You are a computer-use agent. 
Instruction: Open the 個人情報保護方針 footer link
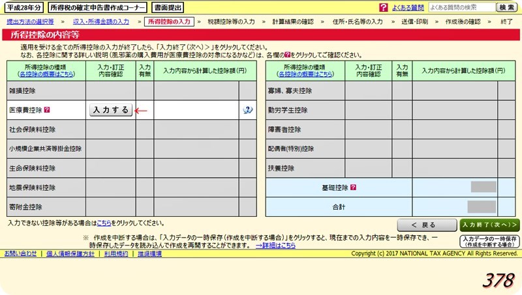pos(70,253)
